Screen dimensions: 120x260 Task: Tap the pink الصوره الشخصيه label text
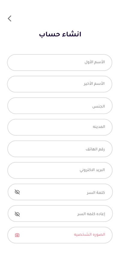click(89, 234)
